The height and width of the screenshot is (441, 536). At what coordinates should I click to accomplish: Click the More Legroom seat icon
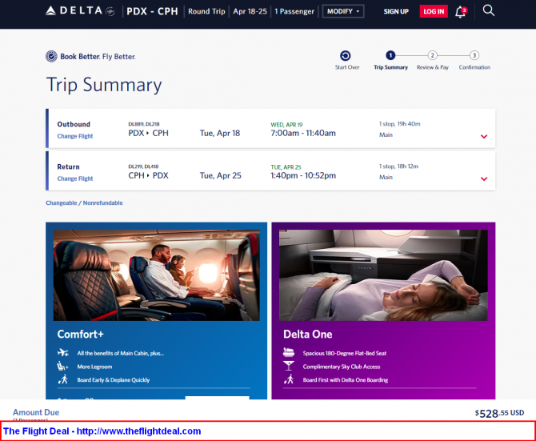pos(62,366)
